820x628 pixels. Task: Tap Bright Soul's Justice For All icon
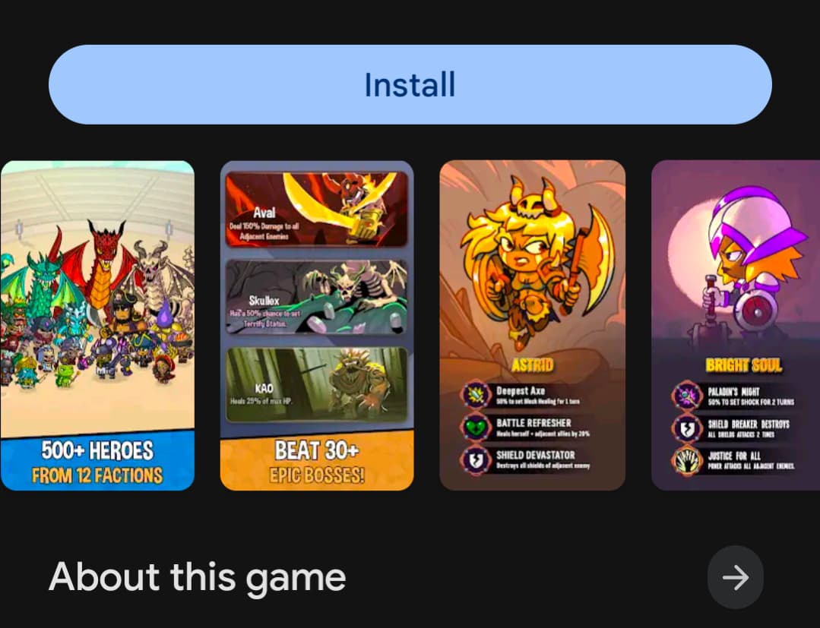687,460
